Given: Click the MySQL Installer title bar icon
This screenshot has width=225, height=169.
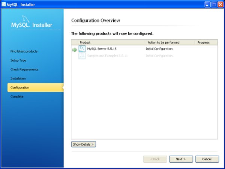Looking at the screenshot, I should [3, 4].
